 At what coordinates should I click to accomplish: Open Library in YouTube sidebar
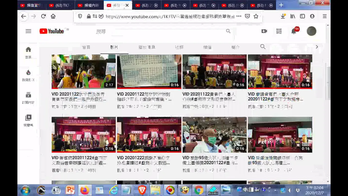coord(28,121)
